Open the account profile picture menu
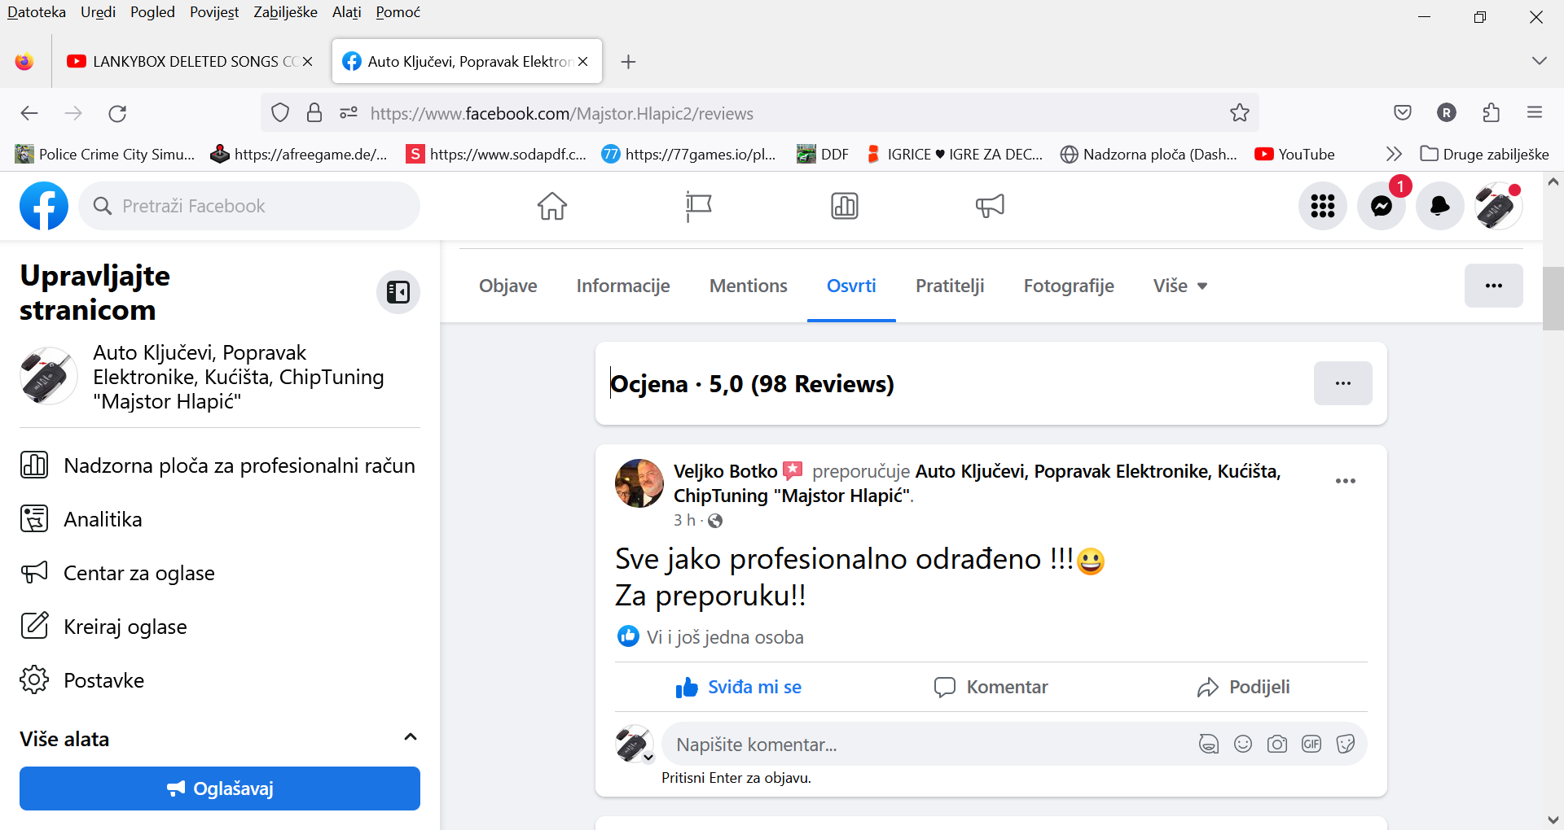 click(x=1499, y=206)
